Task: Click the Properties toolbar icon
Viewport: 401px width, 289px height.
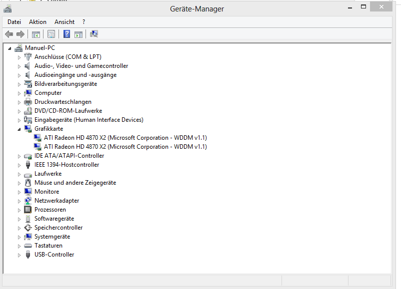Action: pyautogui.click(x=51, y=34)
